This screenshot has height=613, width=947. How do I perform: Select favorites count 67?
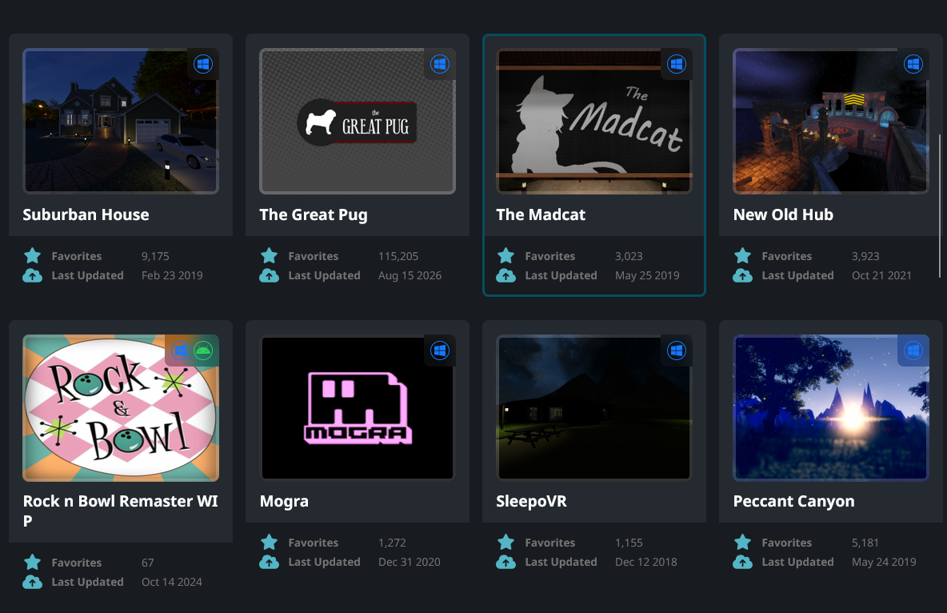coord(148,563)
